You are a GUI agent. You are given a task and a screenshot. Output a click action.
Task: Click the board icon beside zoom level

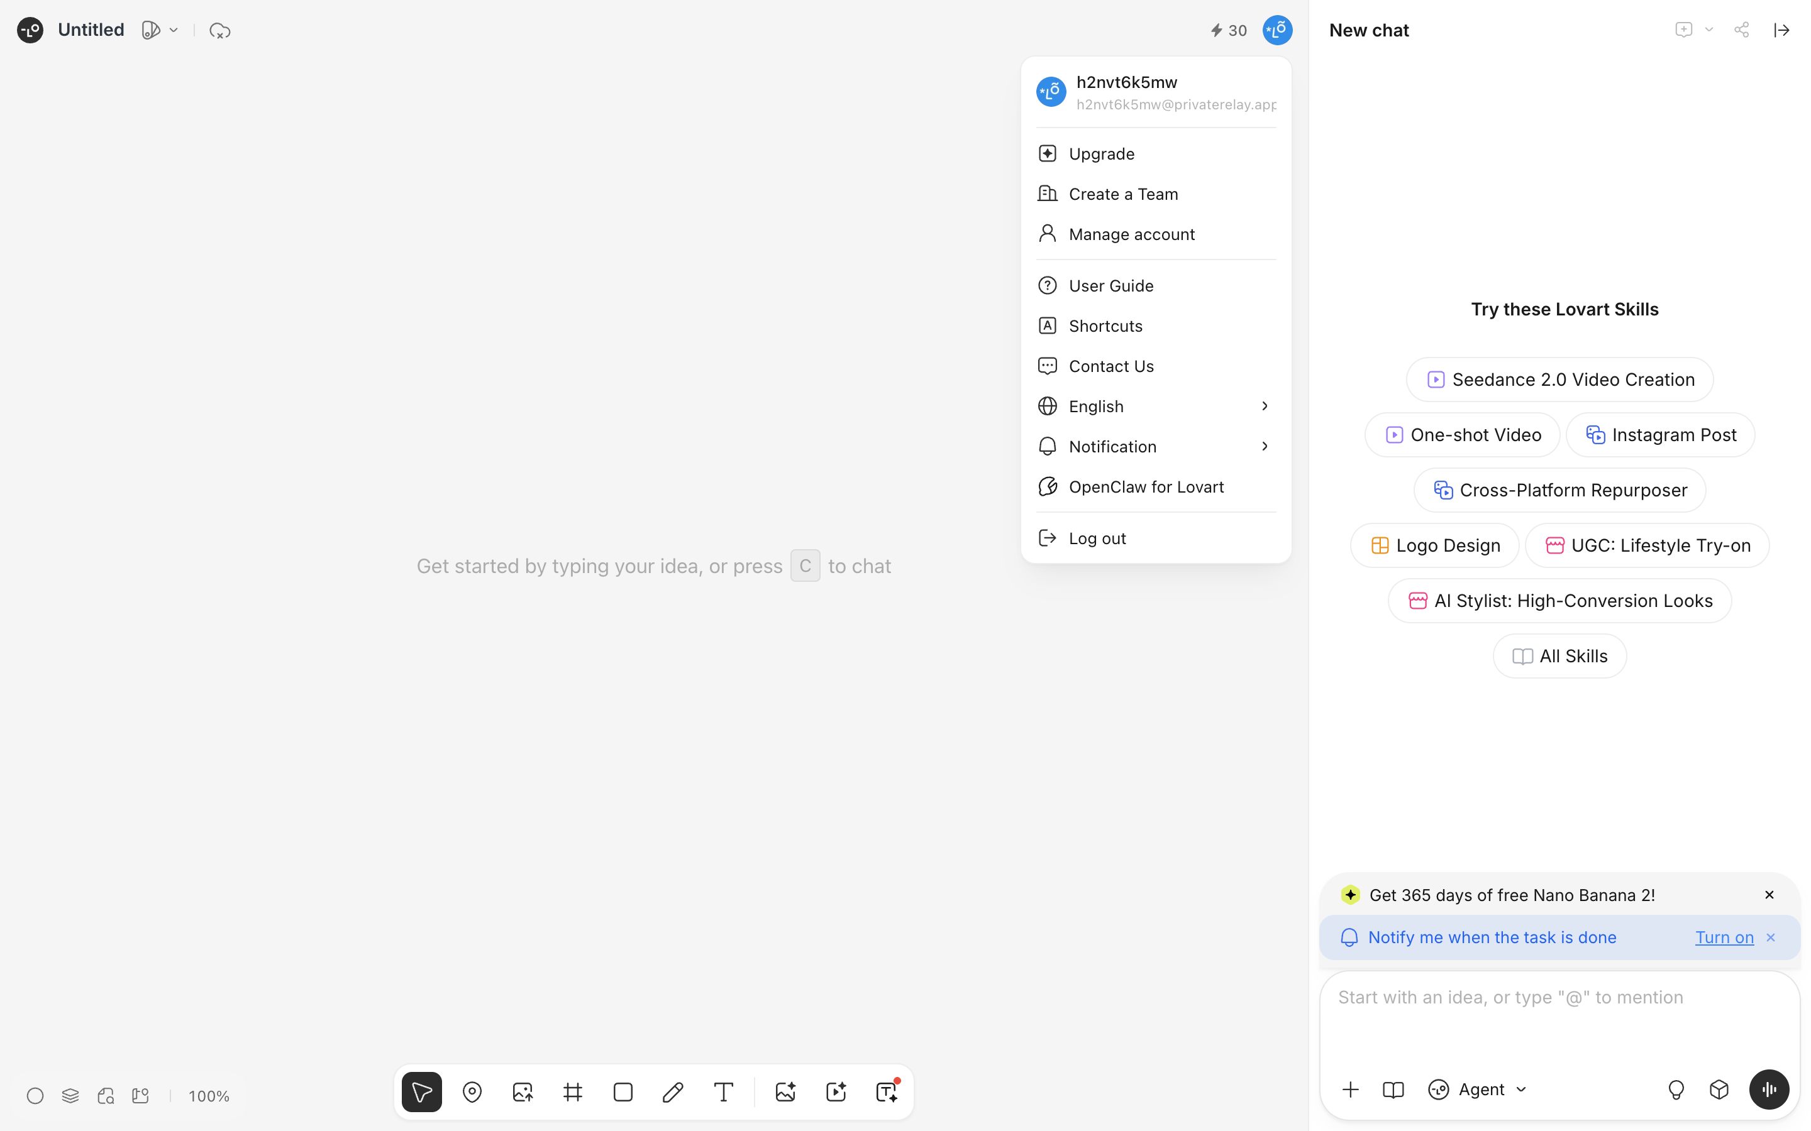pyautogui.click(x=141, y=1096)
